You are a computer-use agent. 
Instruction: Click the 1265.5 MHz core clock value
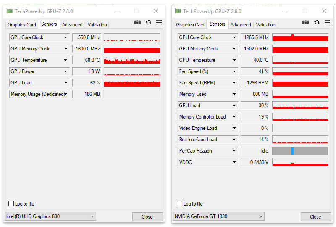click(255, 37)
